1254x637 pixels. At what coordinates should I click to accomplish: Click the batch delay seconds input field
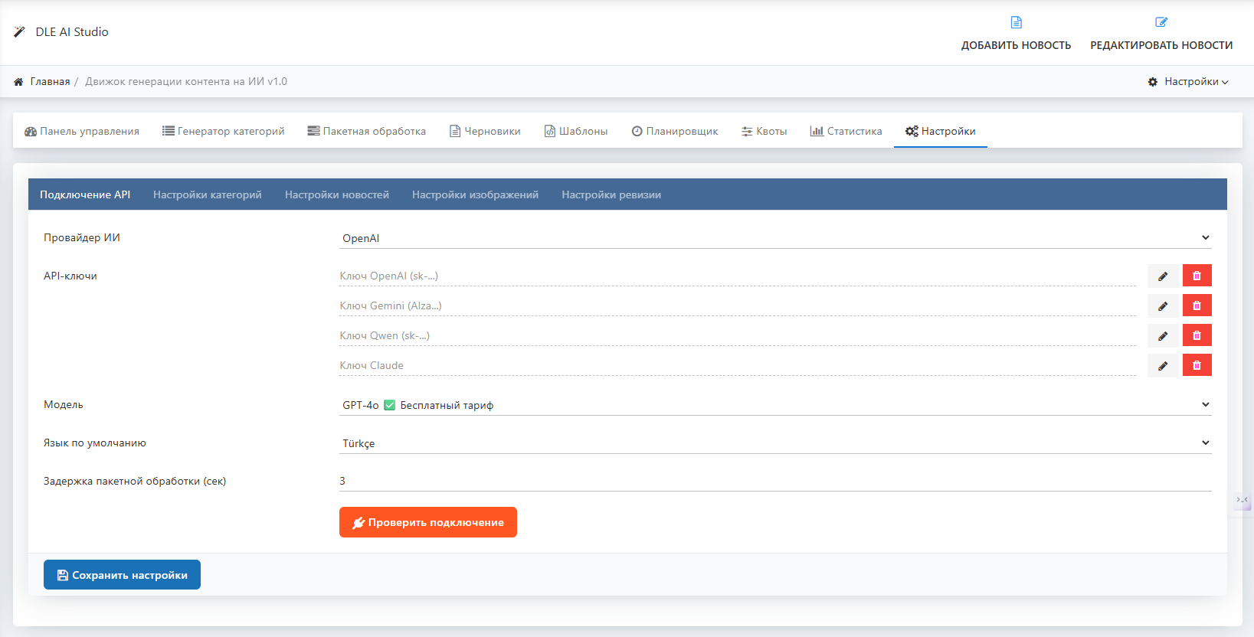pyautogui.click(x=774, y=481)
